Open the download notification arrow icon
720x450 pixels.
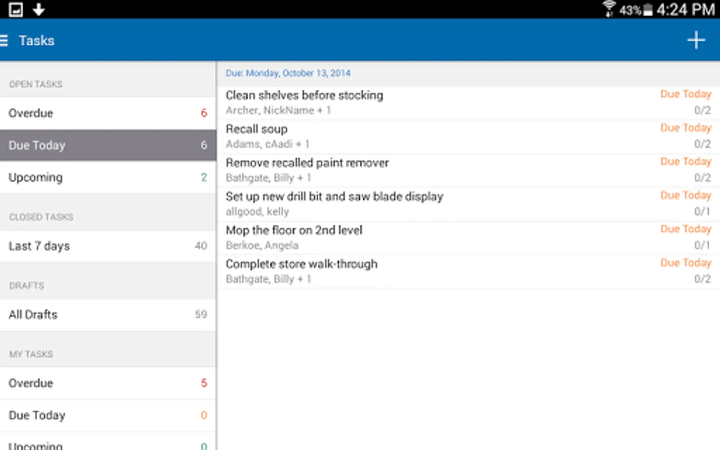click(38, 9)
